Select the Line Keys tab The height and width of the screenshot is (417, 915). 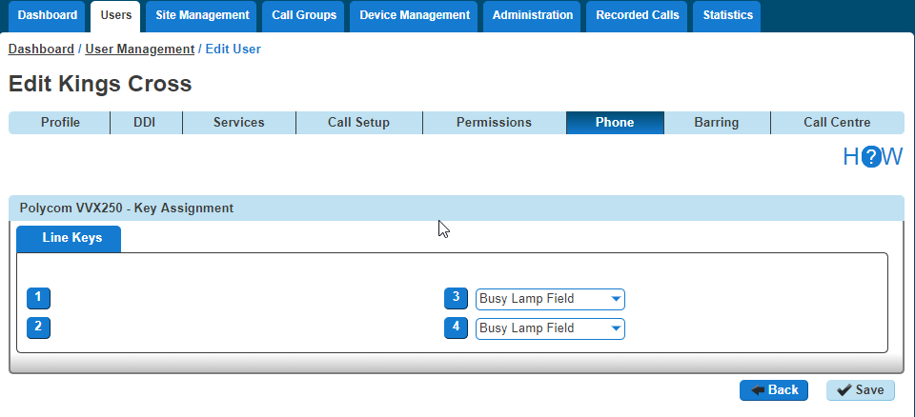pos(69,239)
